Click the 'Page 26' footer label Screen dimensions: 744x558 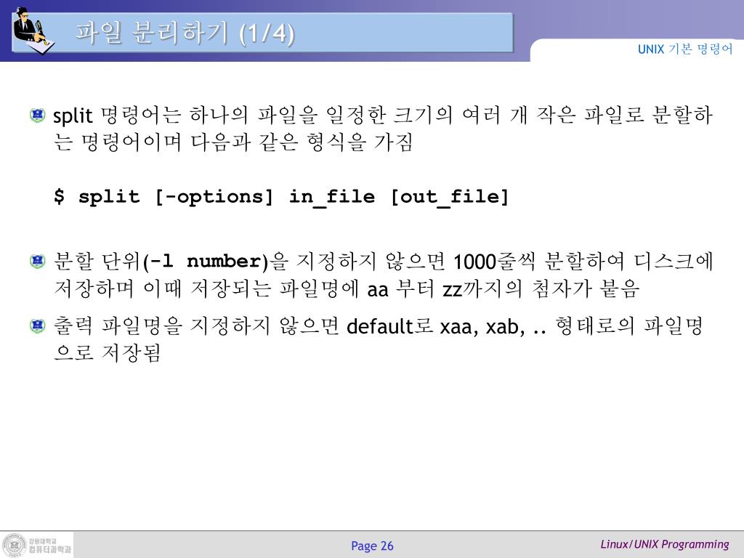[x=372, y=546]
